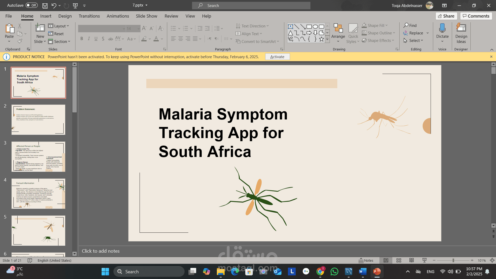Click the zoom slider handle
This screenshot has height=279, width=496.
pyautogui.click(x=453, y=260)
